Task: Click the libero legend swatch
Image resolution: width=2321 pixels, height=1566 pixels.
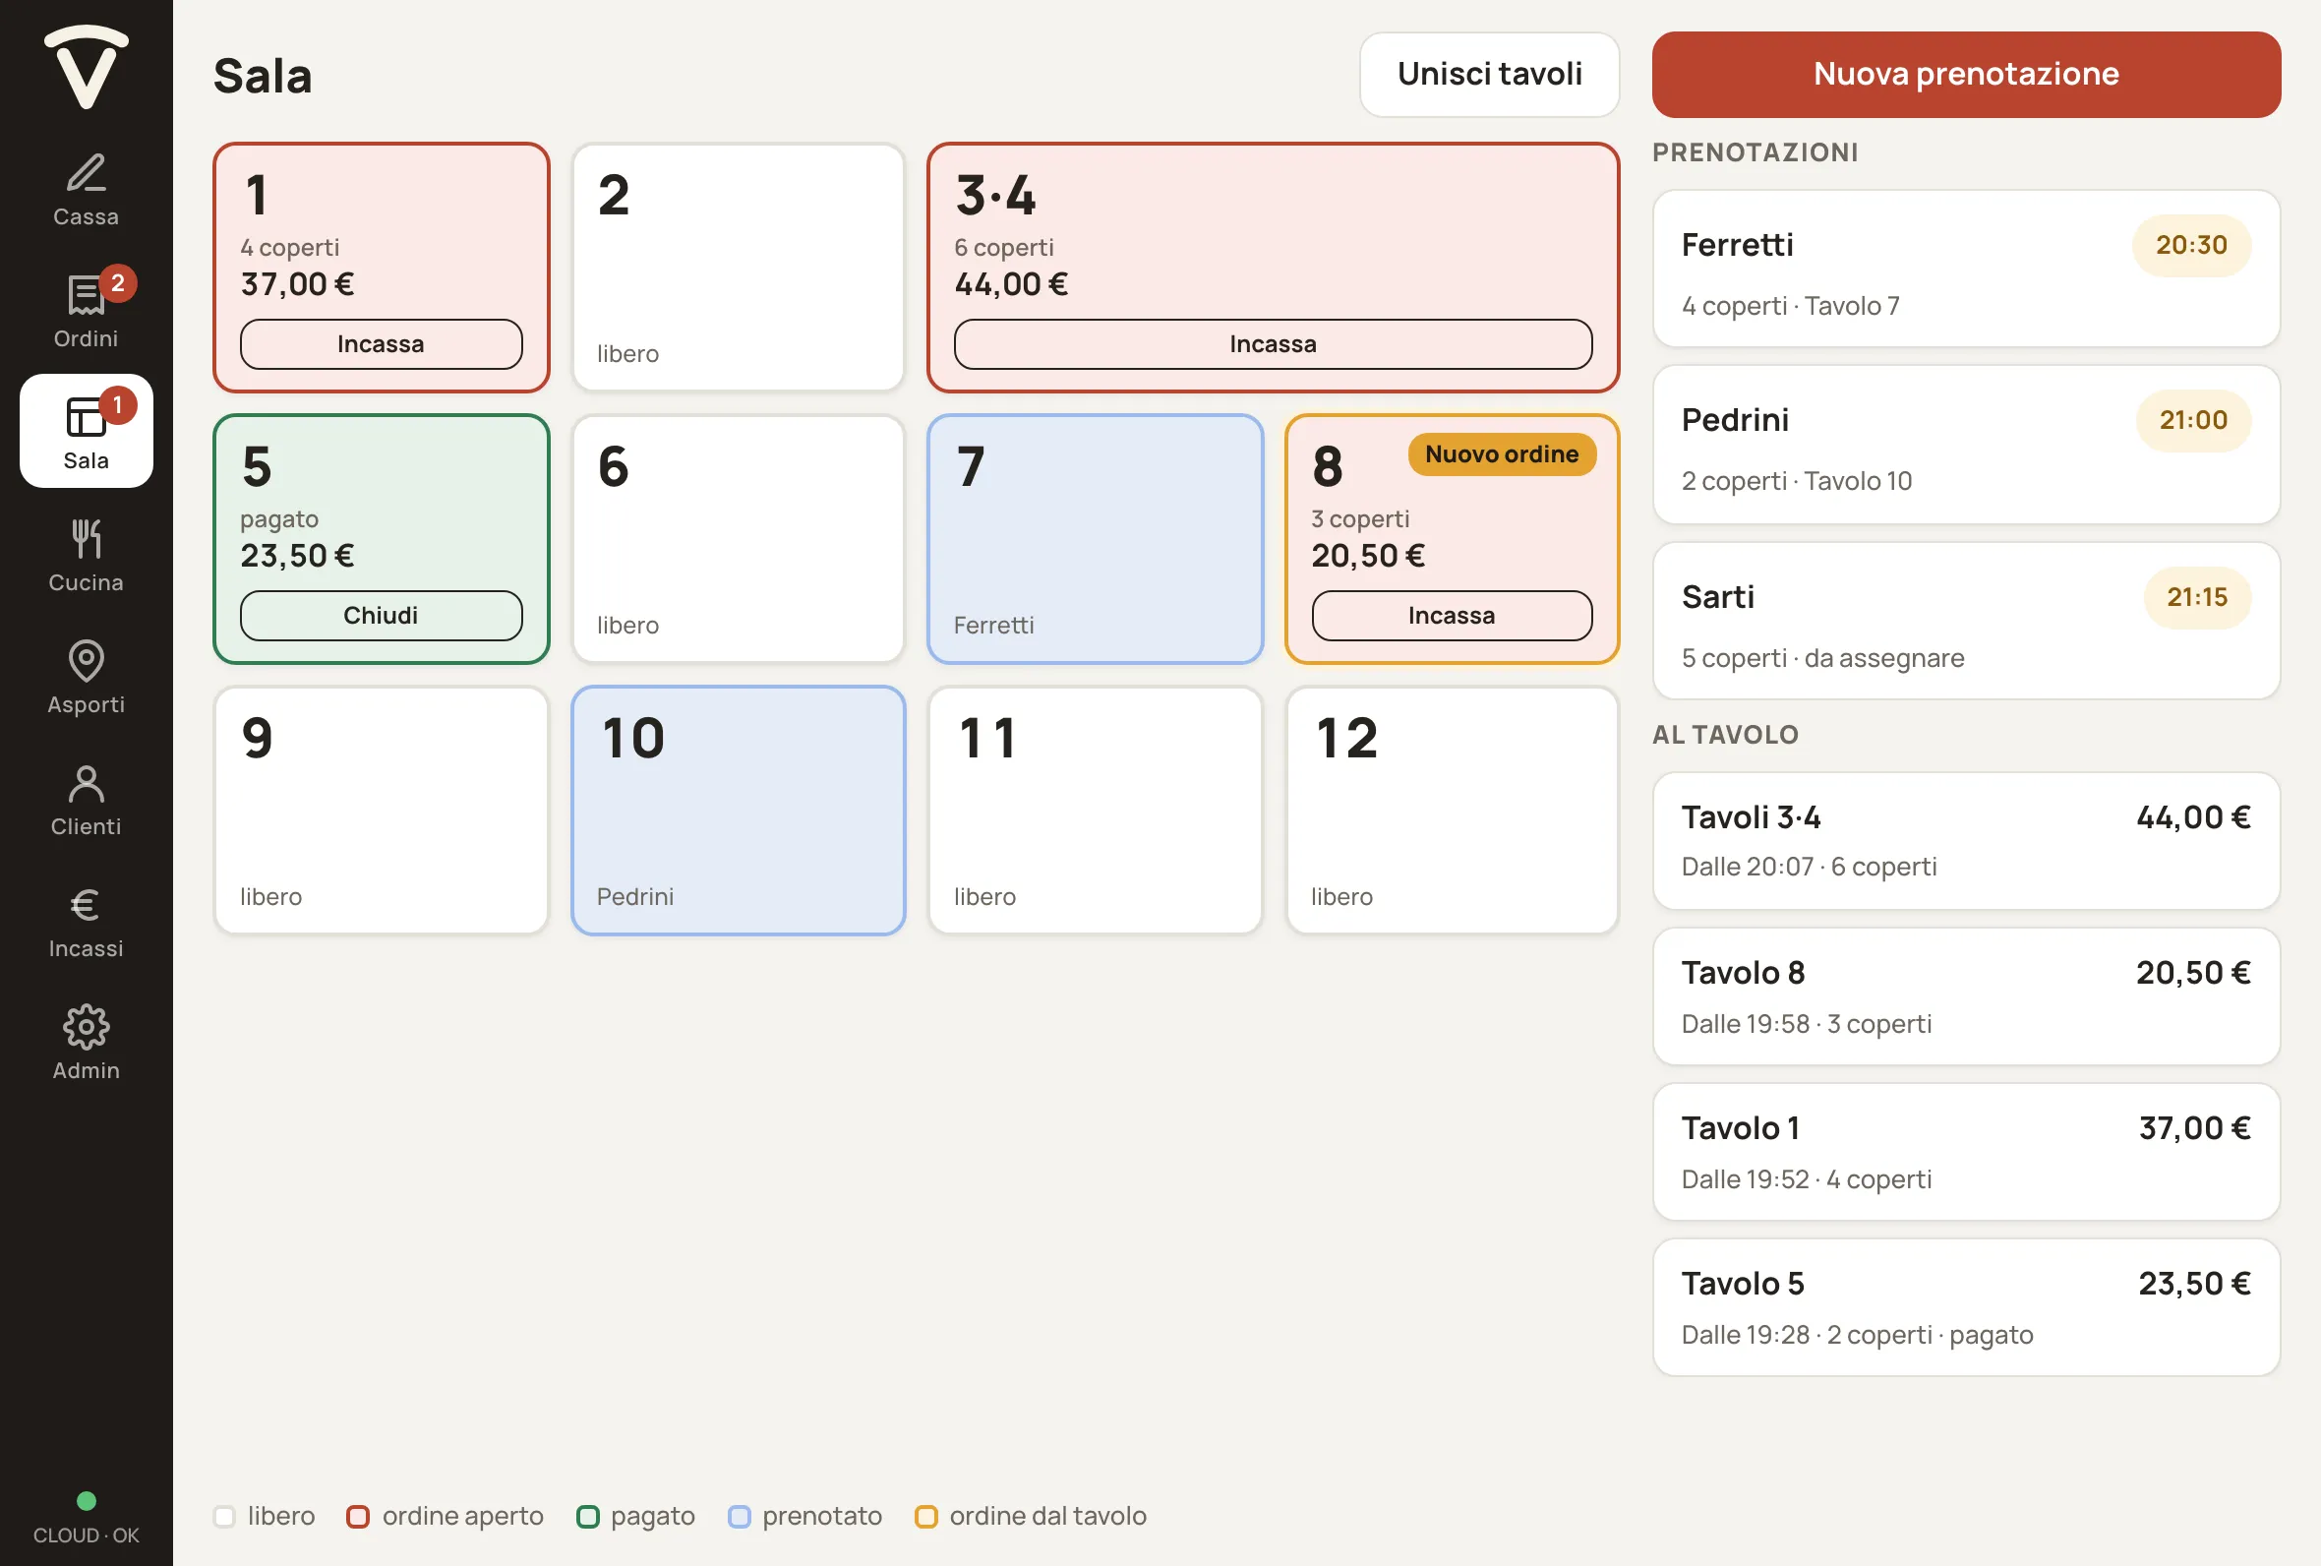Action: pos(224,1517)
